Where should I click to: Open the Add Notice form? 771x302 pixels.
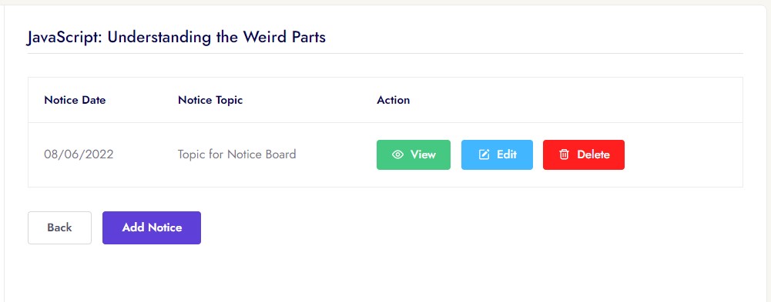pos(152,227)
